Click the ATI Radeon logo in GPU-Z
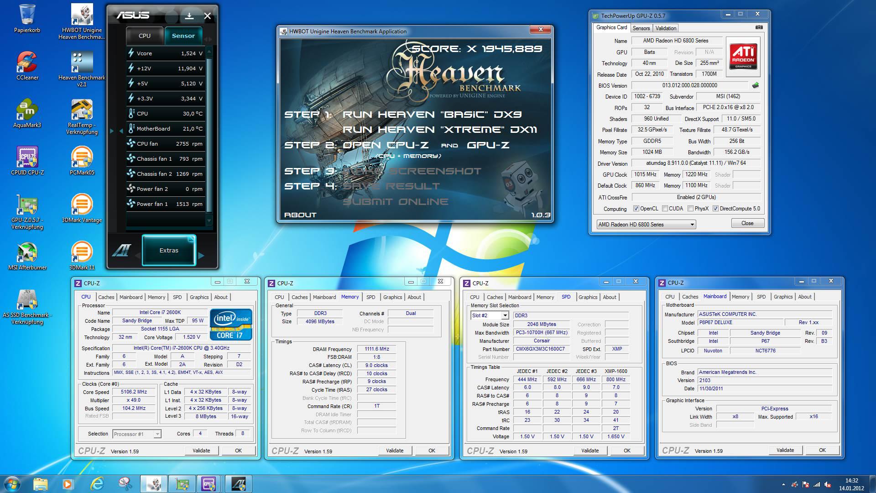The image size is (876, 493). [x=743, y=56]
